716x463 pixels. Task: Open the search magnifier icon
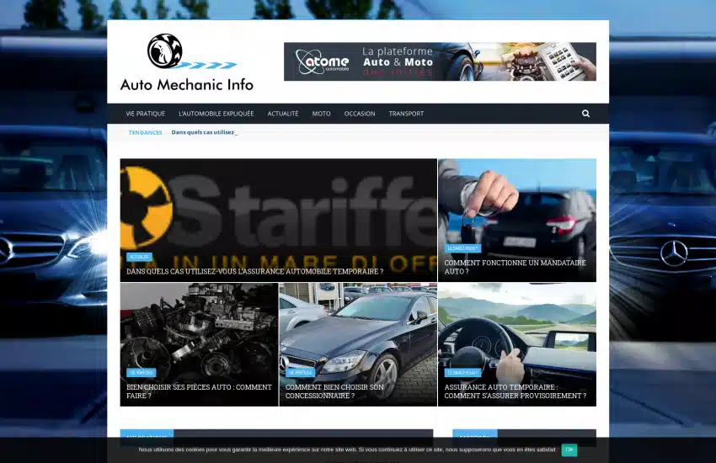tap(585, 114)
